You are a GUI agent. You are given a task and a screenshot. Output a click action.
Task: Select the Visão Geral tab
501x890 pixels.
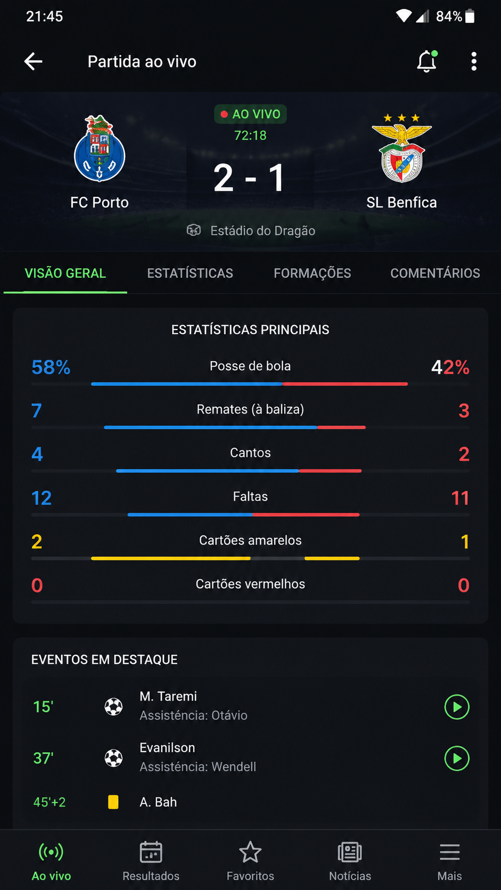pos(65,273)
